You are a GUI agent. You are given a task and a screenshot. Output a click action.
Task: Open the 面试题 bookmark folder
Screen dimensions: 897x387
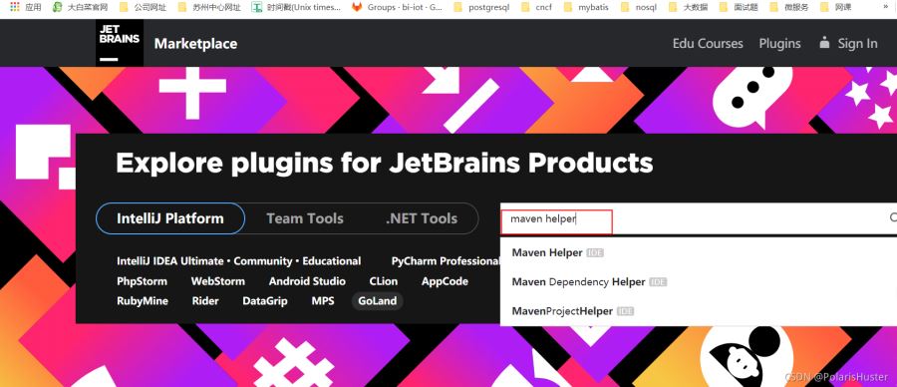pyautogui.click(x=739, y=7)
